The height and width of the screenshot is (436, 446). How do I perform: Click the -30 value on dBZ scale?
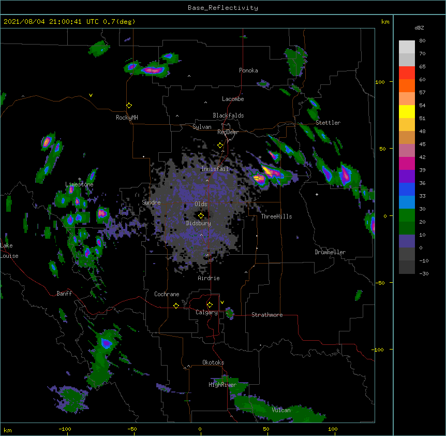[424, 273]
